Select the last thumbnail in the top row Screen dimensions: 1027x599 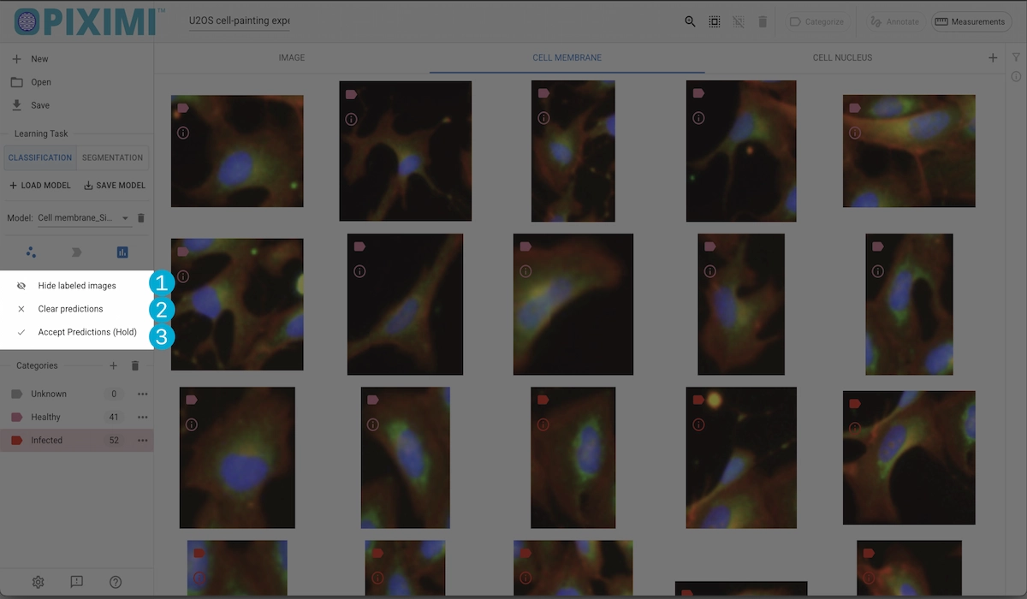click(909, 151)
